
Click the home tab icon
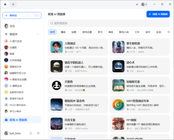(x=5, y=4)
